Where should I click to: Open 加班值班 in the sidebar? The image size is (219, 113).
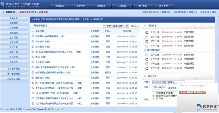coord(14,33)
